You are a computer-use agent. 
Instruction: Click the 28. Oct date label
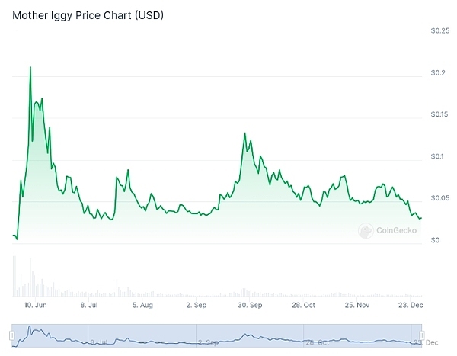302,305
